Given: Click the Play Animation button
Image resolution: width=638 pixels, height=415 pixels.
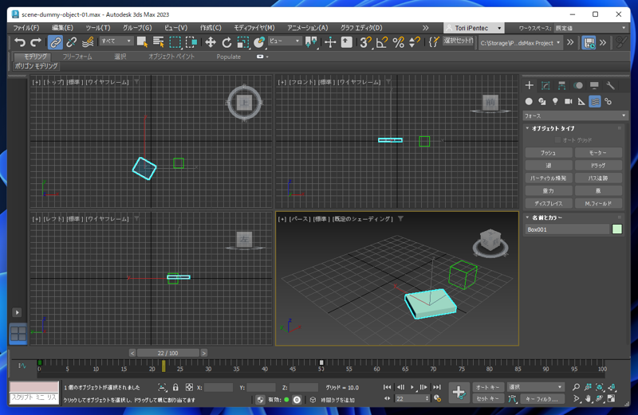Looking at the screenshot, I should (412, 387).
